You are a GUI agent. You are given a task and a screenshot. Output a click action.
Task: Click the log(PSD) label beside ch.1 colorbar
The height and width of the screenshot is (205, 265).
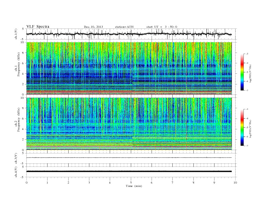point(250,73)
